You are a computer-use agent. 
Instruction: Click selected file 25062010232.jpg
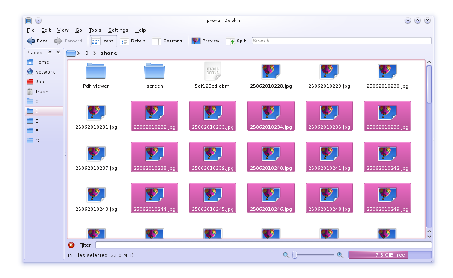coord(155,116)
